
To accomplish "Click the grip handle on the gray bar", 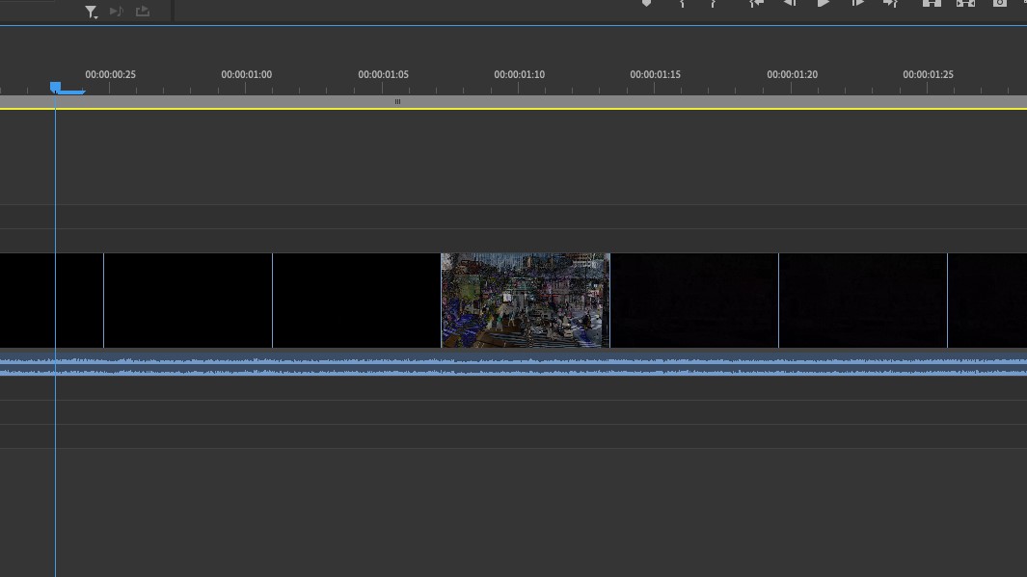I will (x=397, y=101).
